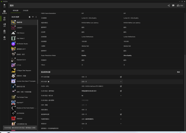The image size is (186, 133).
Task: Open the Home page in the sidebar
Action: tap(4, 5)
